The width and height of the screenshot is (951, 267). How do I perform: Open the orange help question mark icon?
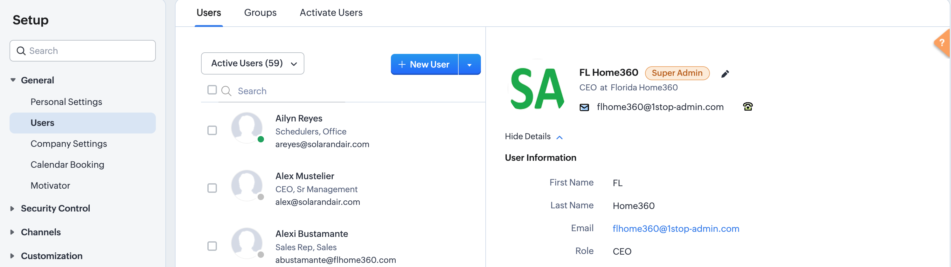(x=942, y=43)
